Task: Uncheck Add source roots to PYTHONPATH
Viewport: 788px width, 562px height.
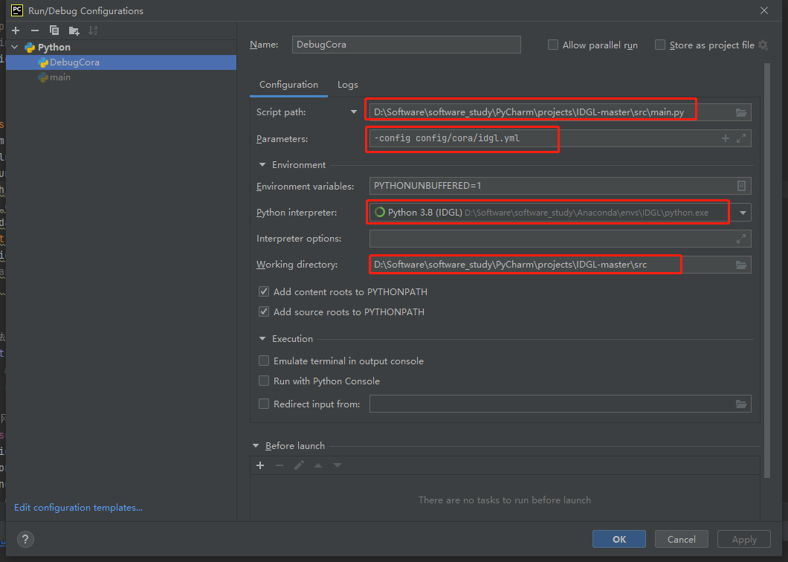Action: click(264, 311)
